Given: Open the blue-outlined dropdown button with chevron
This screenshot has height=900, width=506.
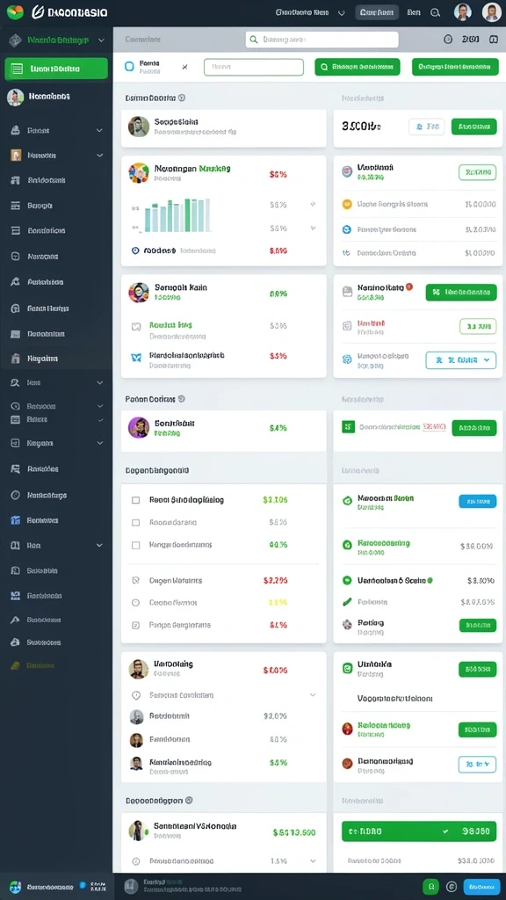Looking at the screenshot, I should (460, 359).
